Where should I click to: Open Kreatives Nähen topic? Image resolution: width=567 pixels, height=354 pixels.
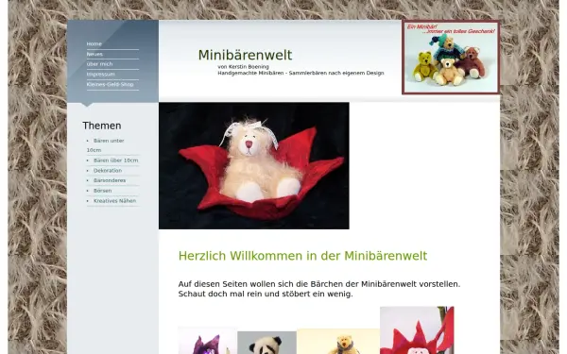pos(114,200)
